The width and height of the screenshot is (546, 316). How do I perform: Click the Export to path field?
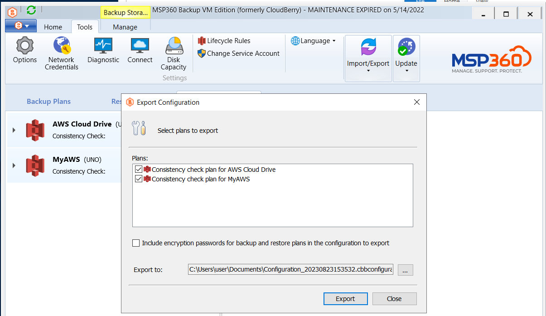click(290, 269)
